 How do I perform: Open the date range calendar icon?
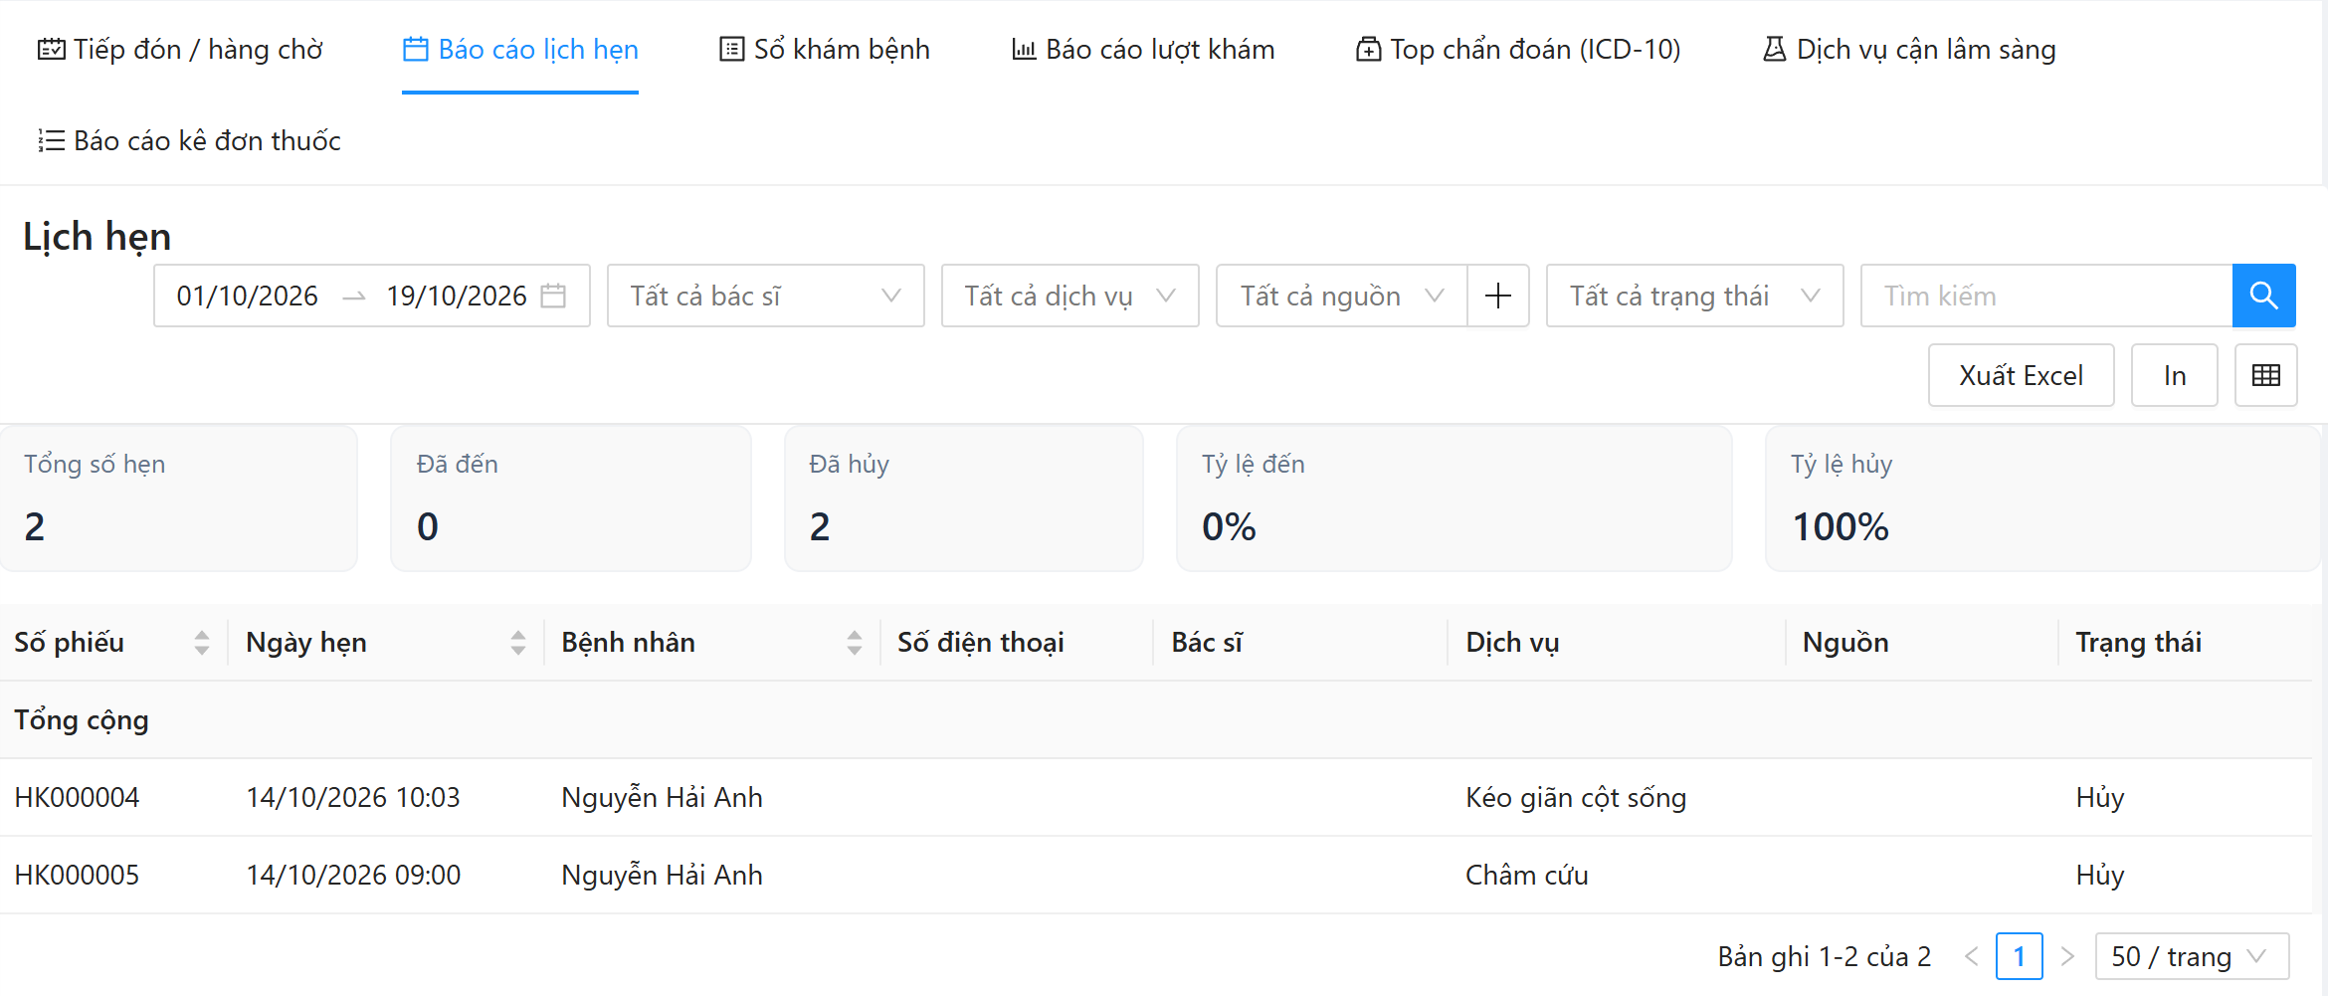click(x=553, y=296)
